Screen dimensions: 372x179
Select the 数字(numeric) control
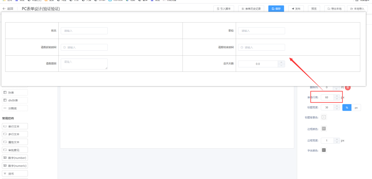coord(15,166)
